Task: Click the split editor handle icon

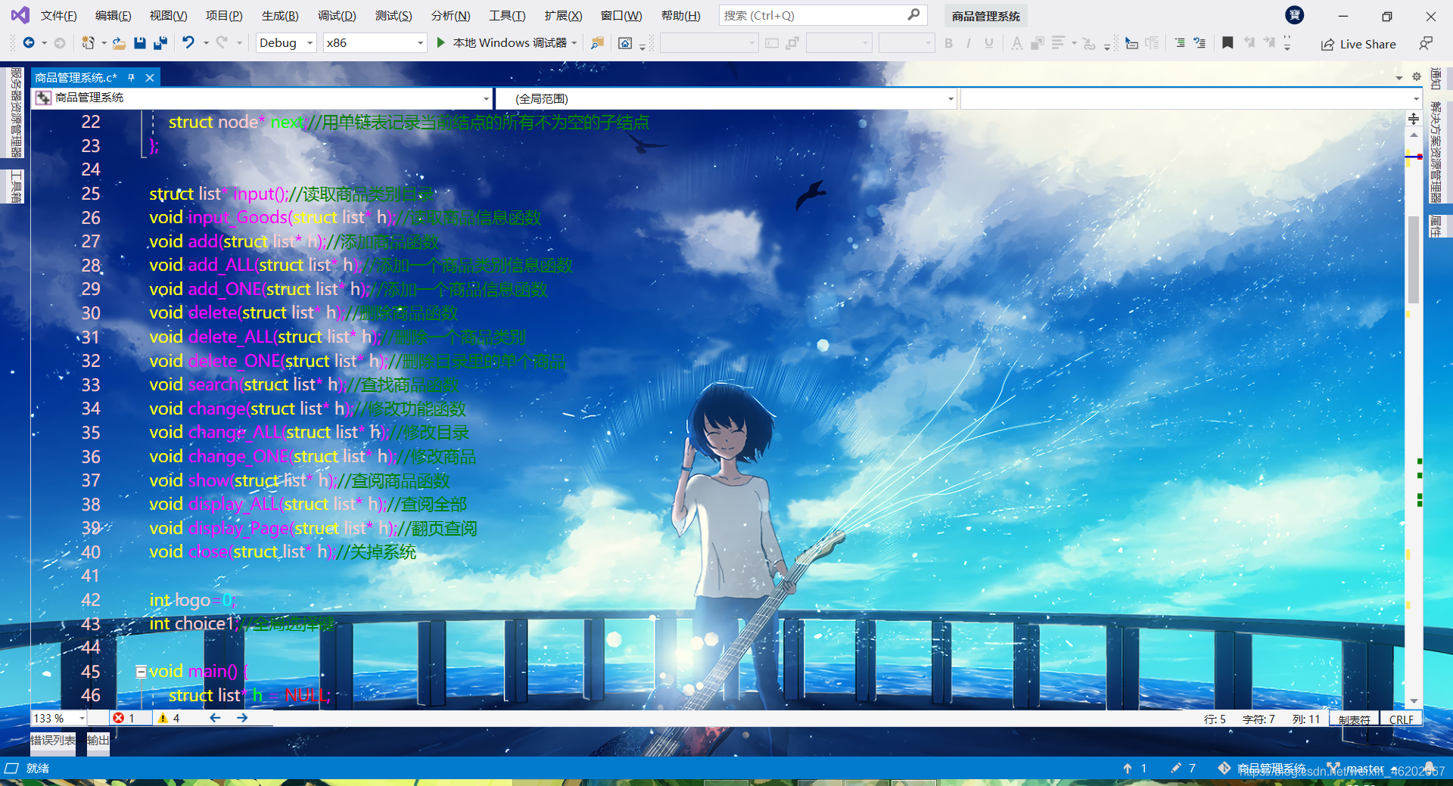Action: (x=1414, y=119)
